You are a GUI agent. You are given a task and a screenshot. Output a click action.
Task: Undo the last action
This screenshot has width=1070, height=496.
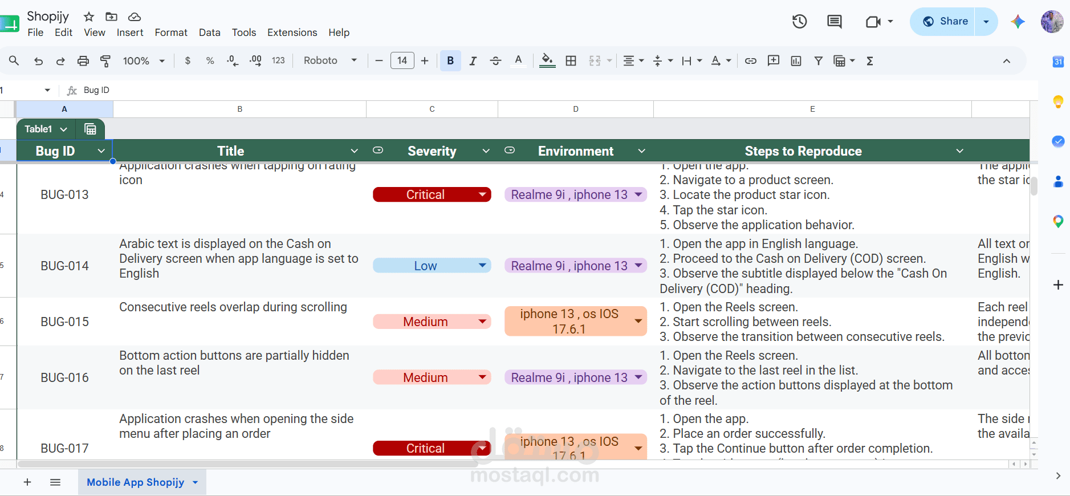pyautogui.click(x=38, y=61)
